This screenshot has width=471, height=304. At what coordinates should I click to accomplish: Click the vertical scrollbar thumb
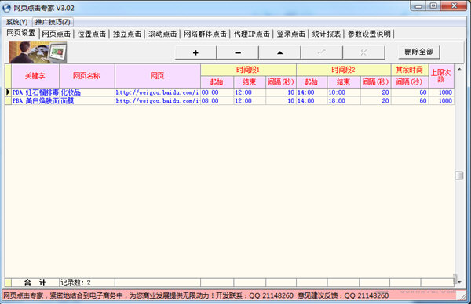[x=459, y=176]
